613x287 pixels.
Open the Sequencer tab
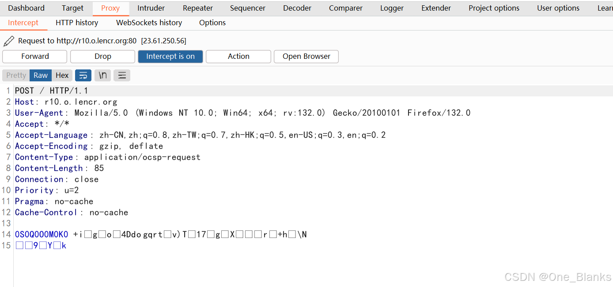(x=248, y=8)
